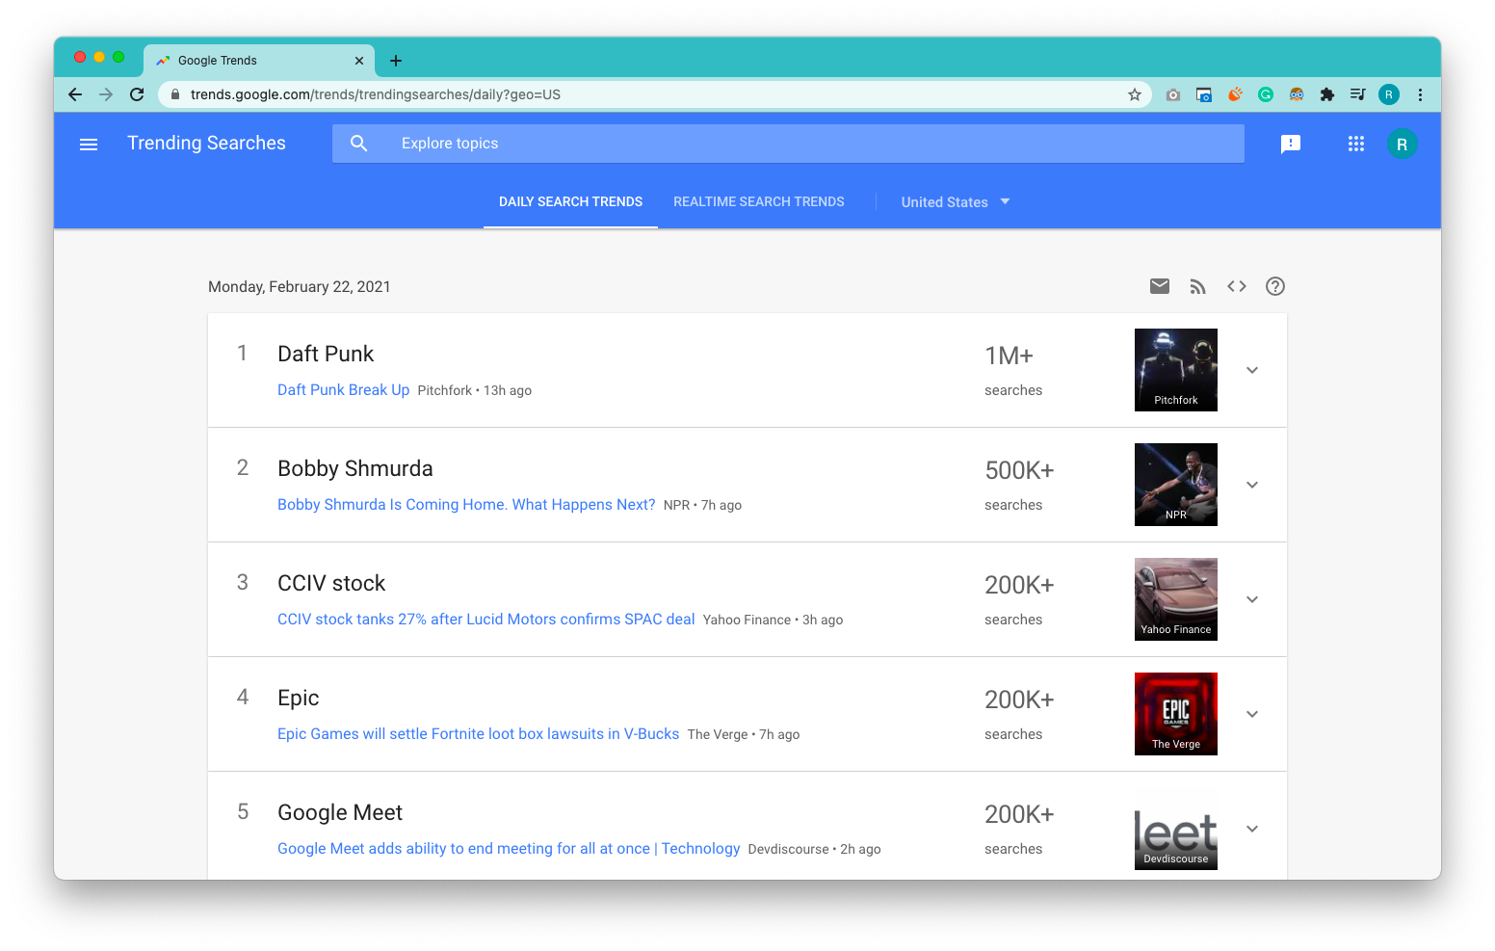Click the Trending Searches title
The height and width of the screenshot is (951, 1495).
[x=206, y=143]
